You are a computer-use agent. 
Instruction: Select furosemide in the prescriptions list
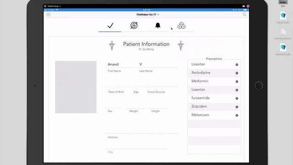click(214, 98)
